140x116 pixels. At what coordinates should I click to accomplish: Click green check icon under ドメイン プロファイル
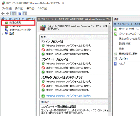click(43, 54)
